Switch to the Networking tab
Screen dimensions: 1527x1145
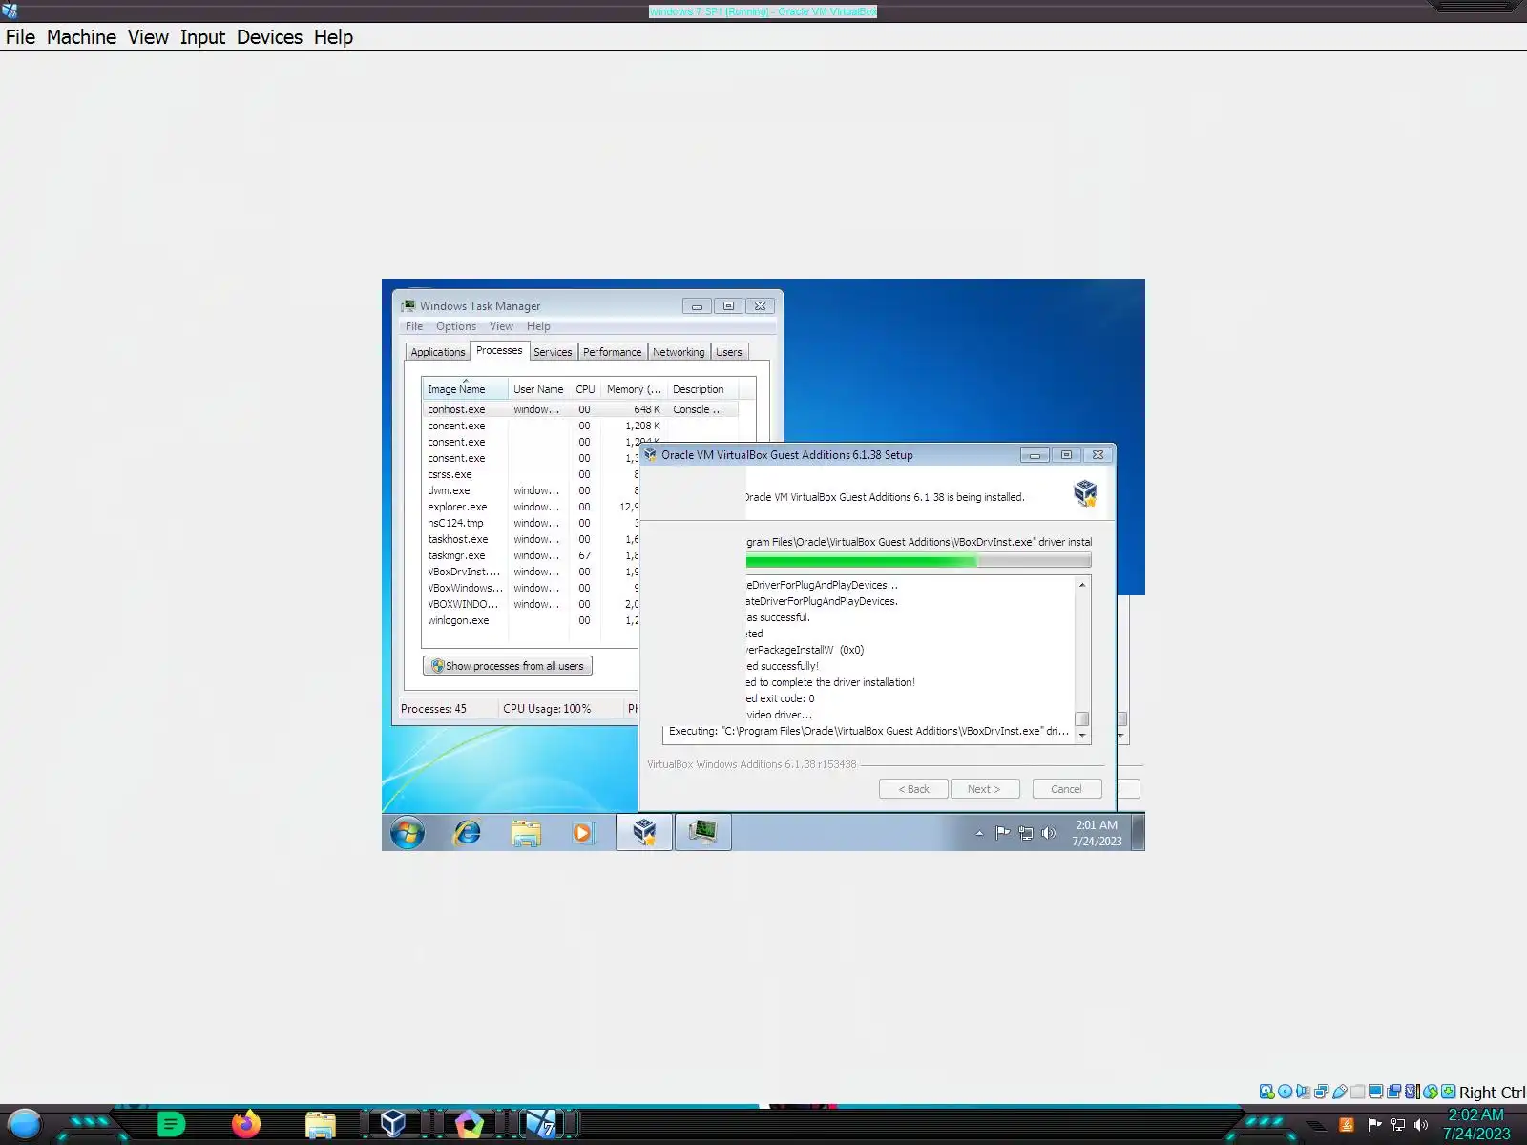(x=679, y=352)
